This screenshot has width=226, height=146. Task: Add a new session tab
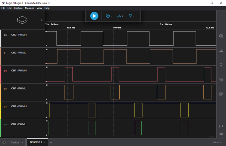pos(51,142)
